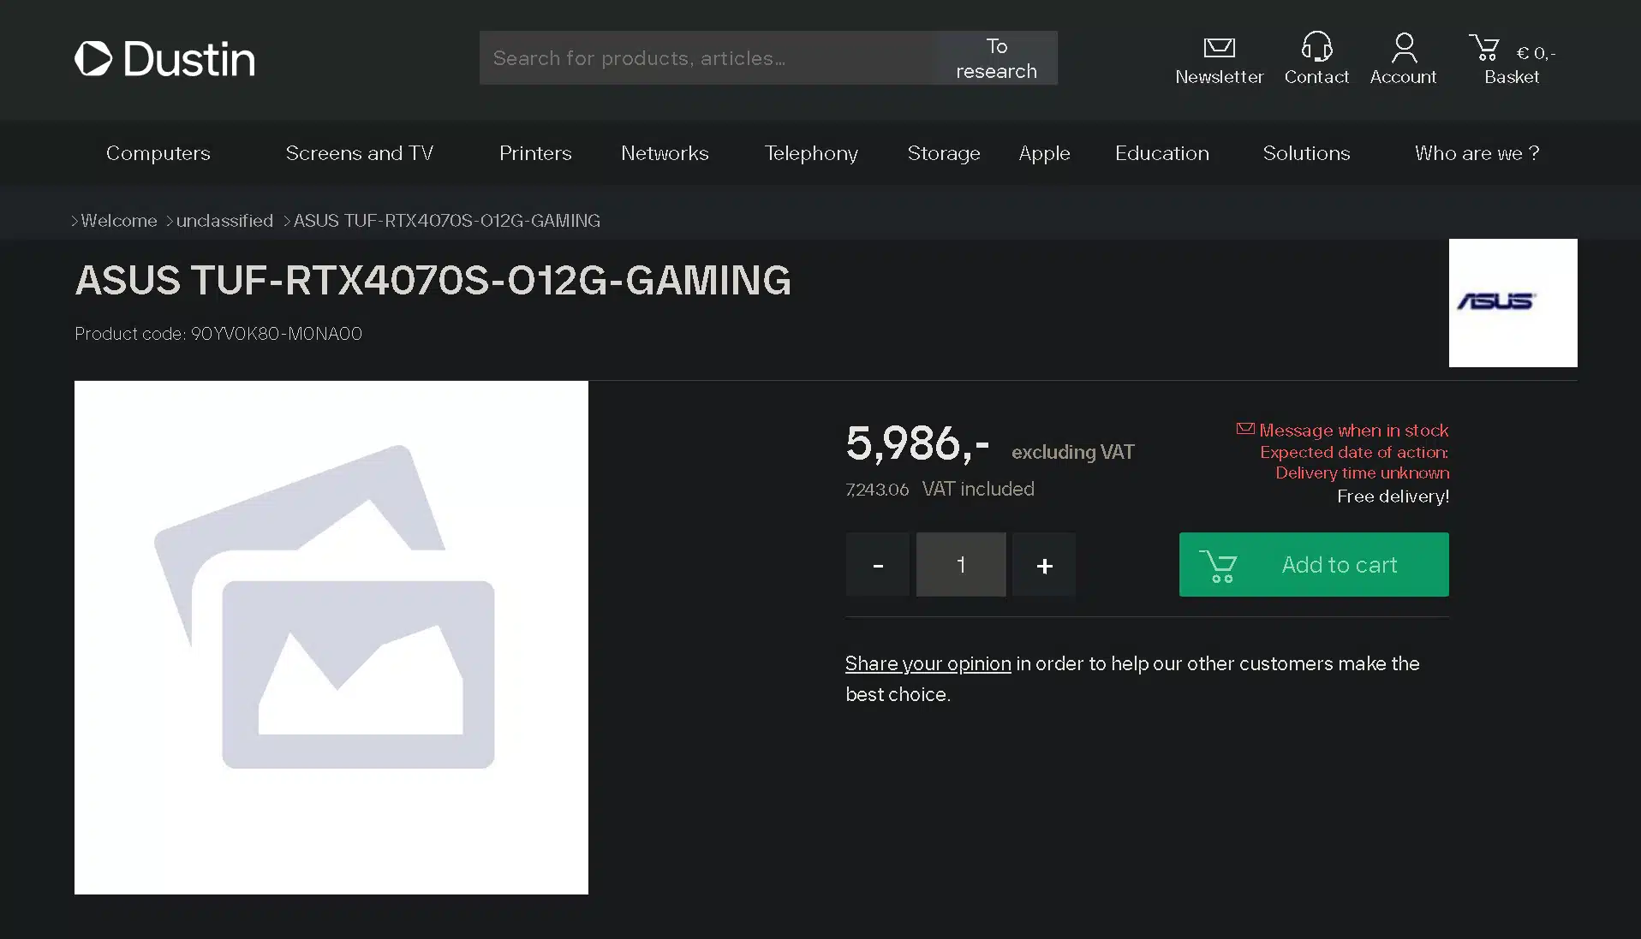The width and height of the screenshot is (1641, 939).
Task: Open the Printers menu
Action: [535, 153]
